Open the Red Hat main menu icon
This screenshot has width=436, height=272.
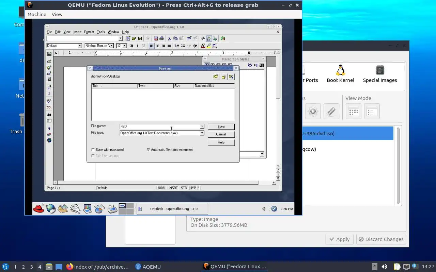pyautogui.click(x=39, y=209)
